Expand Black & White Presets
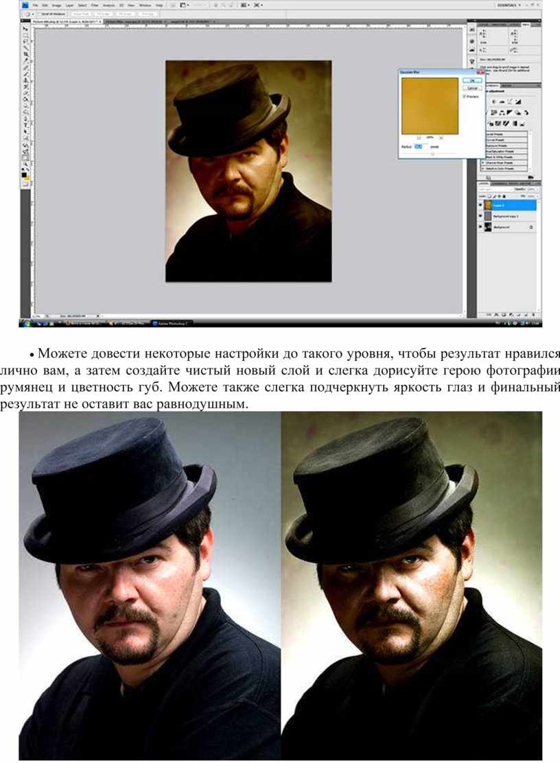This screenshot has width=560, height=763. (x=505, y=157)
